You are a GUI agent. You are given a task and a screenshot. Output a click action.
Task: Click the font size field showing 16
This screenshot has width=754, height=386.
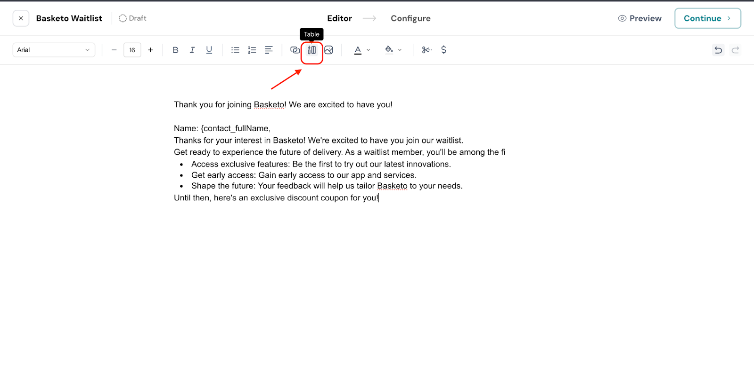(x=132, y=50)
